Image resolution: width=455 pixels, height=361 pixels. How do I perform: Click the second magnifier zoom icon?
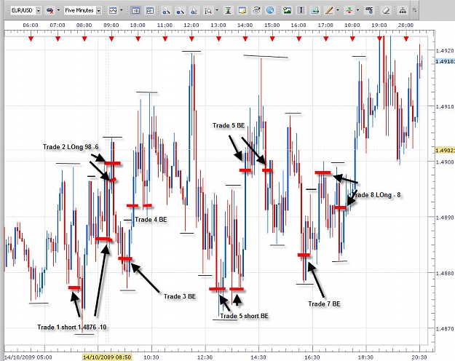(181, 11)
